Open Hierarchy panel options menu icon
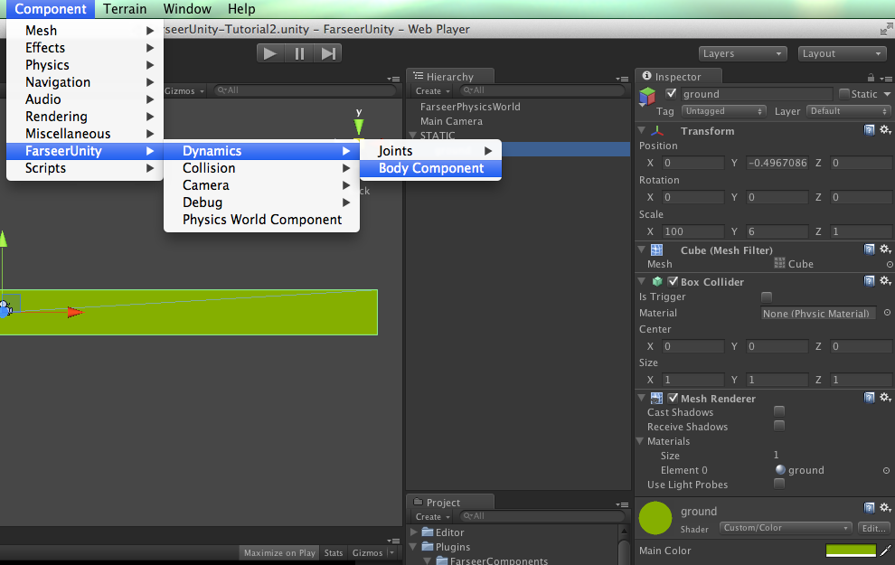This screenshot has width=895, height=565. 622,78
